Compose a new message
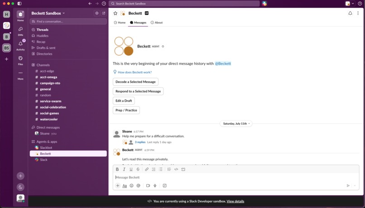This screenshot has width=365, height=208. coord(104,13)
